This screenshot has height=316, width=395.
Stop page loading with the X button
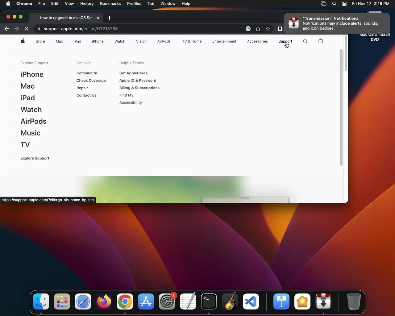point(27,29)
